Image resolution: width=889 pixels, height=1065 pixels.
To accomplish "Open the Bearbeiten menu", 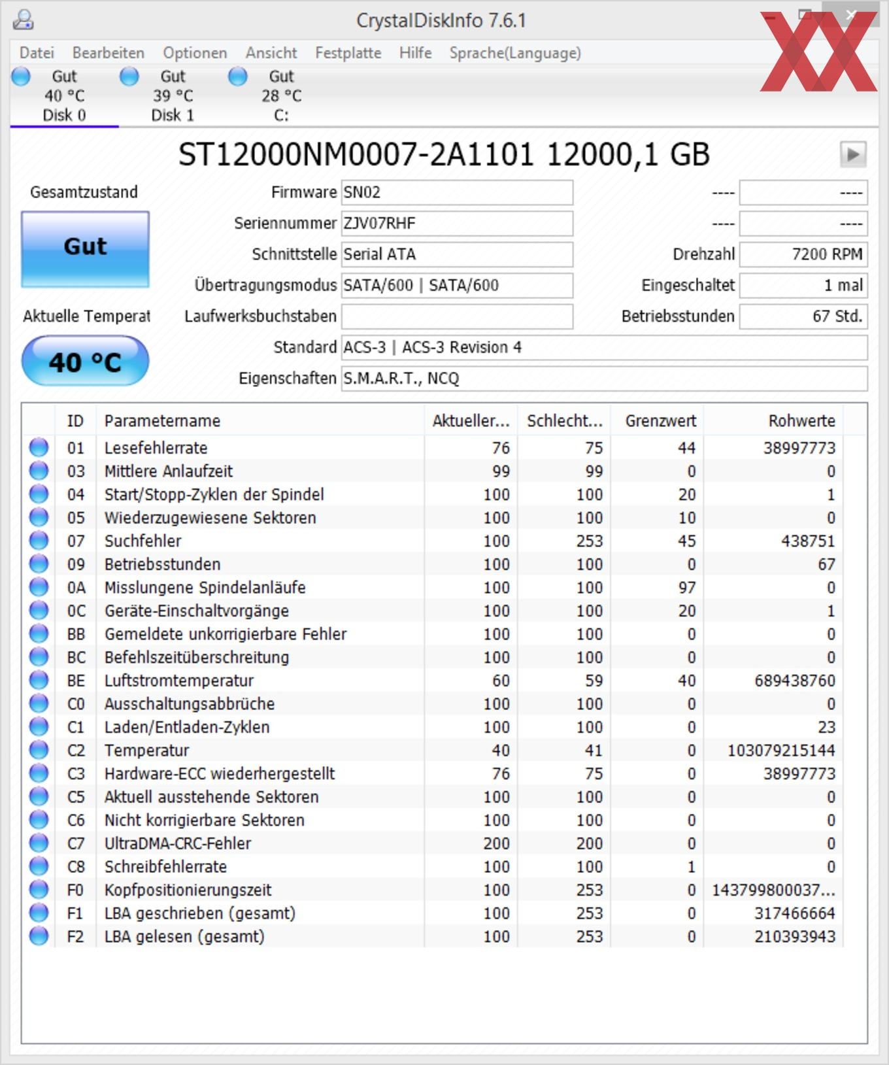I will [x=108, y=53].
